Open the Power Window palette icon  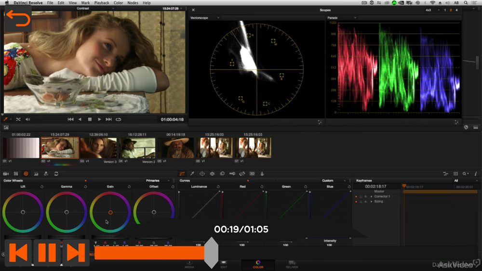(x=202, y=174)
